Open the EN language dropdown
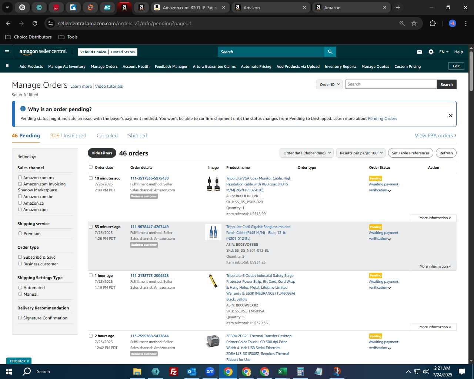This screenshot has height=379, width=474. click(444, 52)
